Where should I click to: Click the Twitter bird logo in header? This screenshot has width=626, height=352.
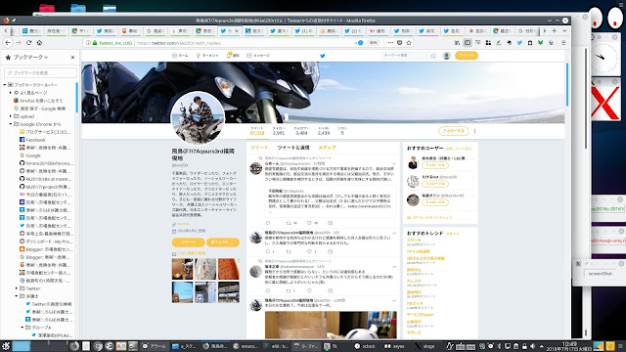pos(323,56)
